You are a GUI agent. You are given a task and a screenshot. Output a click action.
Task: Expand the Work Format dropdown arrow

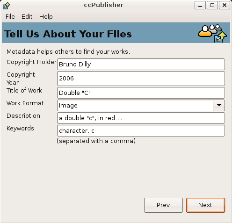coord(219,105)
